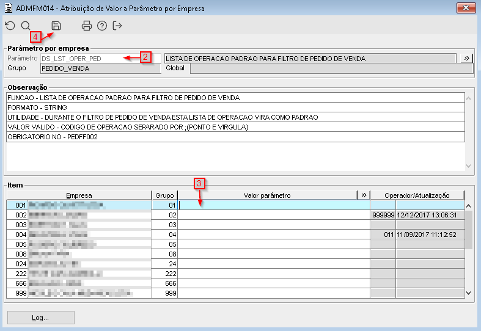
Task: Click the Item grid scrollbar thumb
Action: [x=468, y=230]
